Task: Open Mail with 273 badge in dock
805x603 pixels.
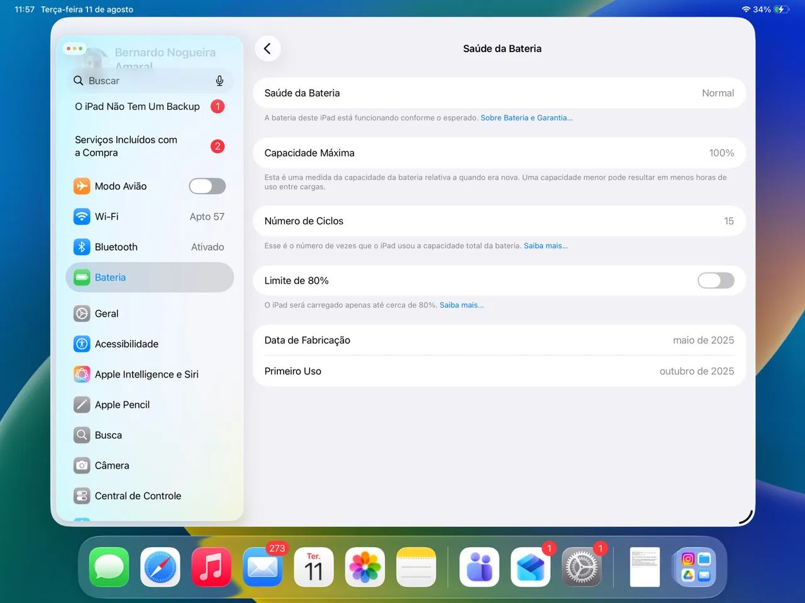Action: (x=262, y=567)
